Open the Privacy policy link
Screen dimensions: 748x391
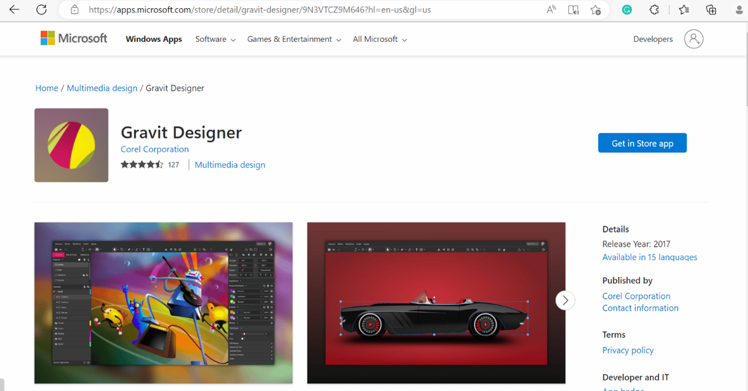628,350
